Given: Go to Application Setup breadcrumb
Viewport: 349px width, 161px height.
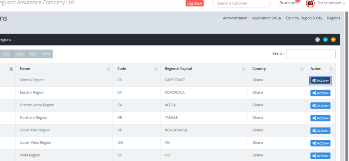Looking at the screenshot, I should [x=266, y=18].
